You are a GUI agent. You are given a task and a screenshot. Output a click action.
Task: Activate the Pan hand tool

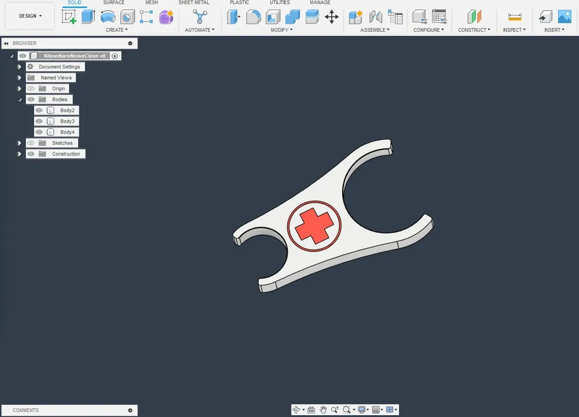324,409
